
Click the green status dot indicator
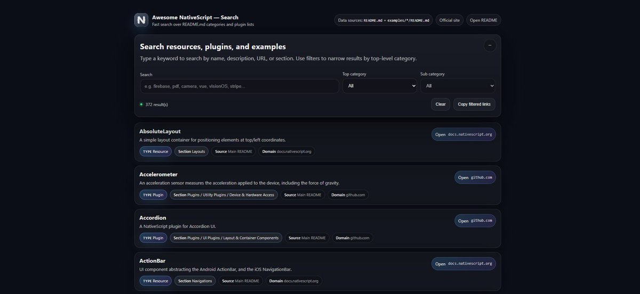point(141,104)
